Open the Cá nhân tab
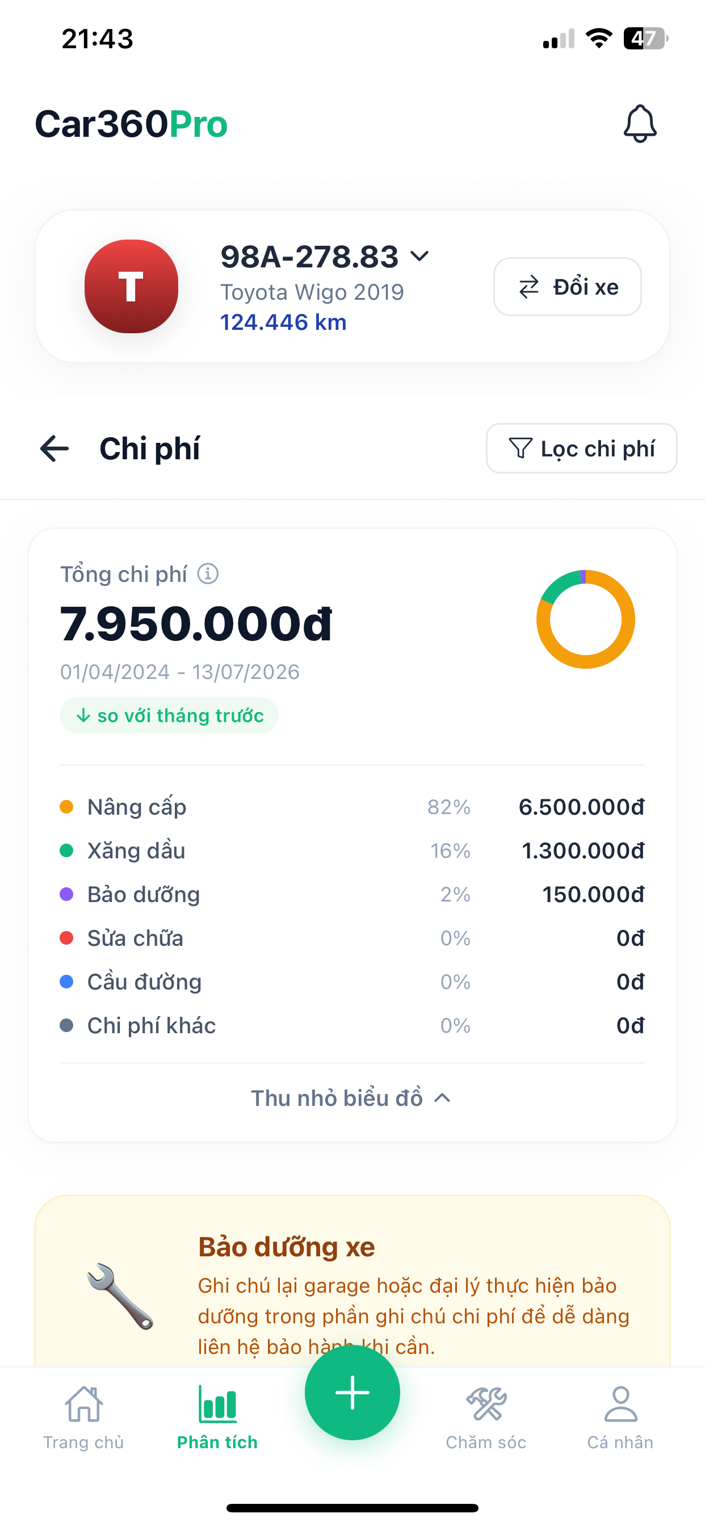Viewport: 705px width, 1526px height. [x=620, y=1418]
